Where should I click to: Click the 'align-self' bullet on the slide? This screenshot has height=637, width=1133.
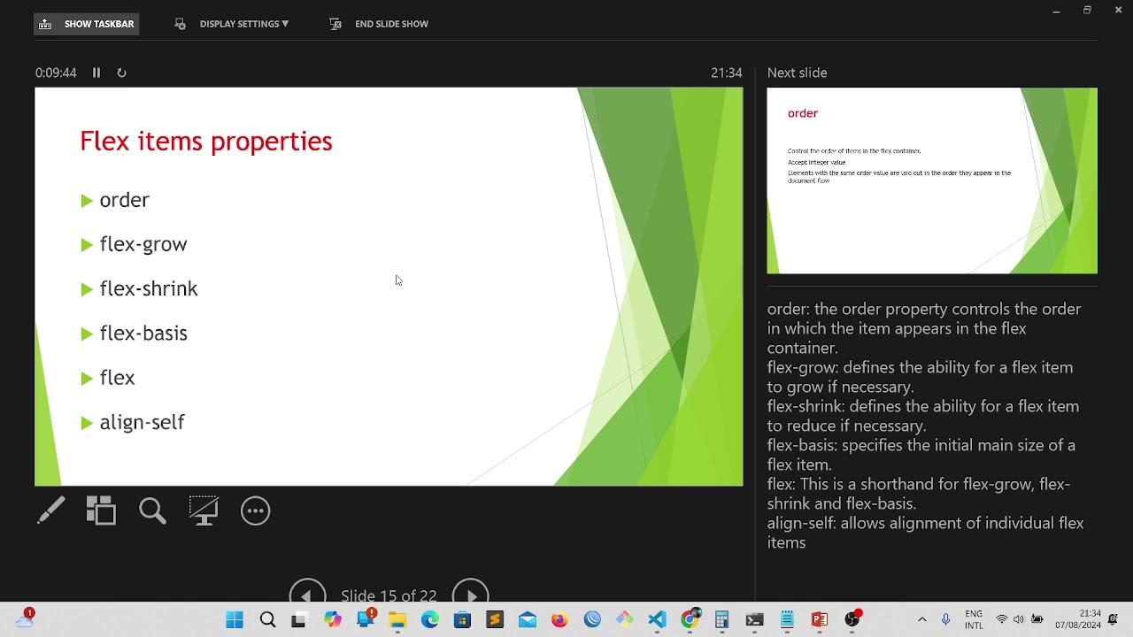coord(142,422)
